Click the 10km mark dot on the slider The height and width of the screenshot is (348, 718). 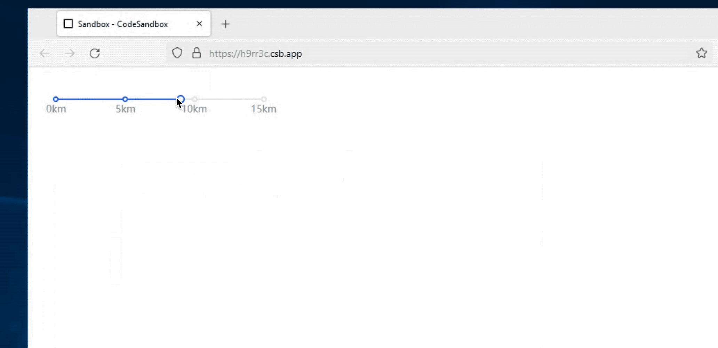pos(194,99)
